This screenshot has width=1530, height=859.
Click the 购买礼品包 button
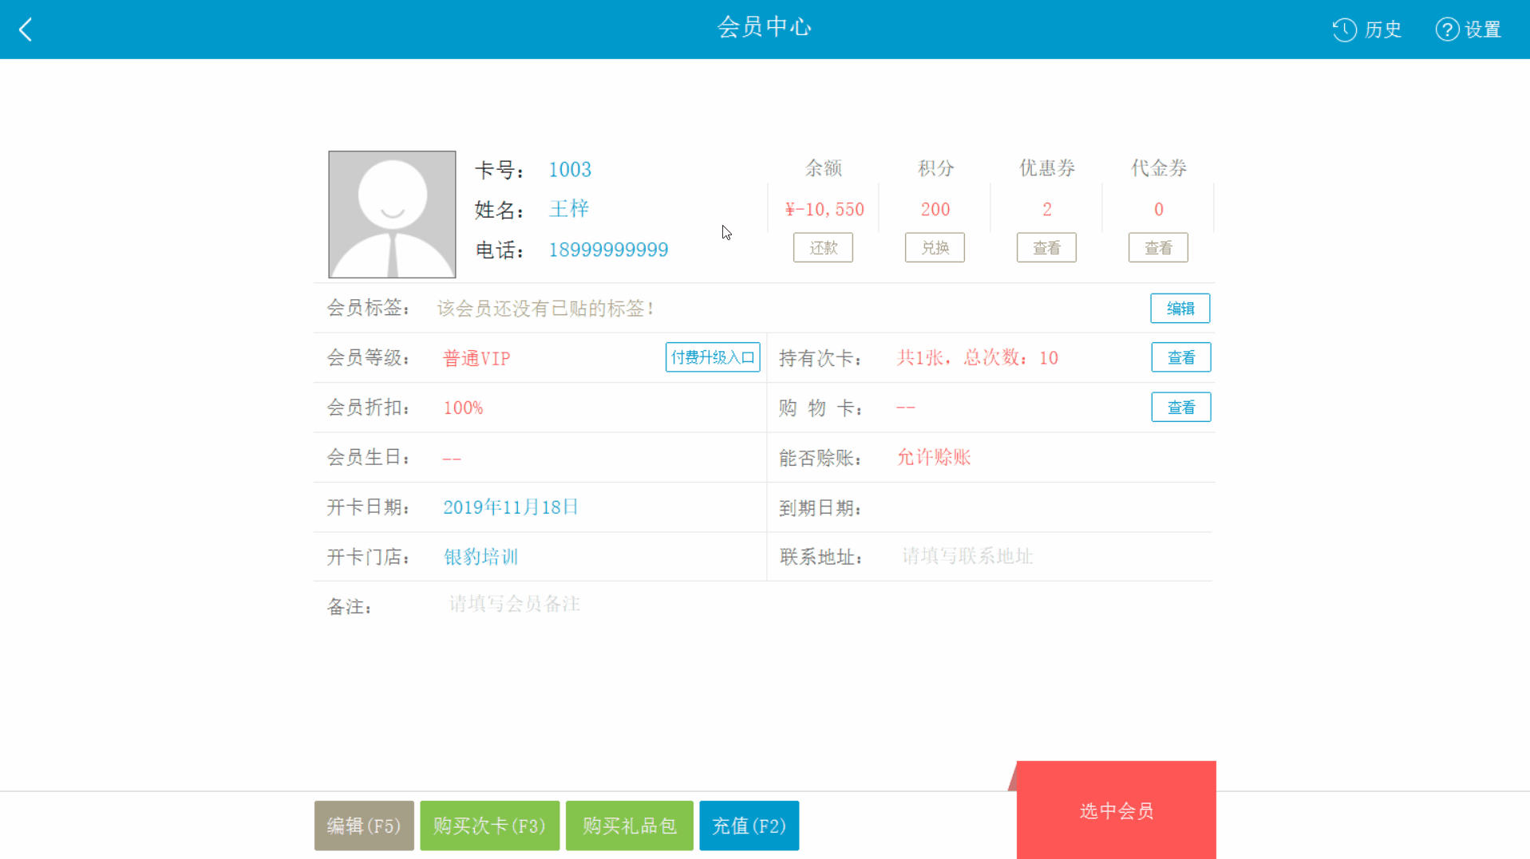pyautogui.click(x=630, y=826)
